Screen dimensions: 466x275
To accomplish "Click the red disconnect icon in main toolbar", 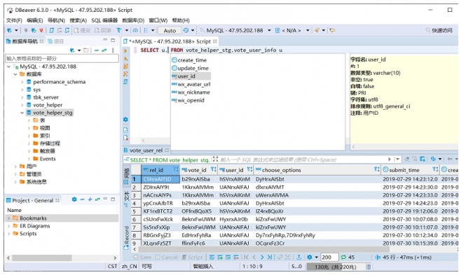I will [x=41, y=30].
